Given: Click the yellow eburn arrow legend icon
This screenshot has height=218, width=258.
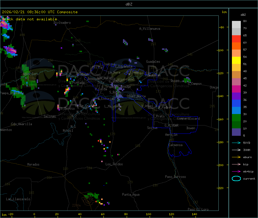Looking at the screenshot, I should point(236,157).
